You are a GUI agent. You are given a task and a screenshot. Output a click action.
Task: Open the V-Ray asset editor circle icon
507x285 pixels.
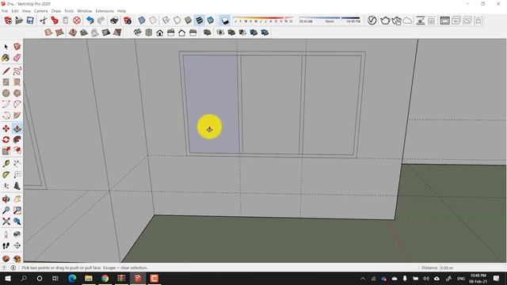[x=372, y=21]
